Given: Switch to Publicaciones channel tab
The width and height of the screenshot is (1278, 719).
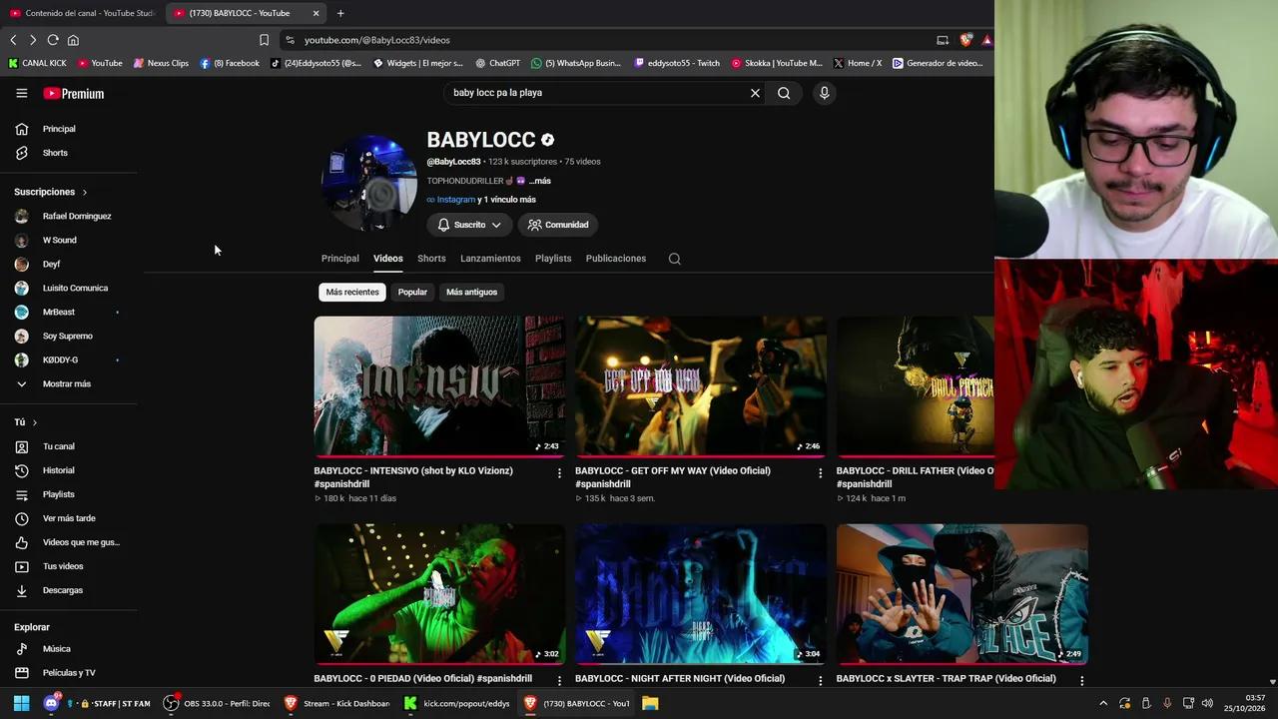Looking at the screenshot, I should 616,259.
